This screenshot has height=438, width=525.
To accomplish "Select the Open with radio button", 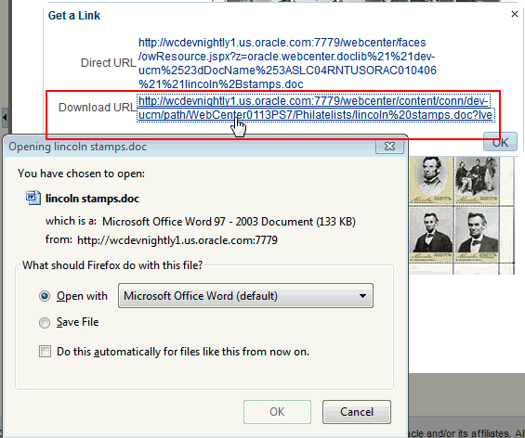I will click(x=45, y=296).
